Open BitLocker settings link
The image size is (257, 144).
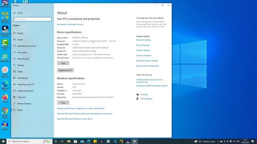click(x=144, y=40)
